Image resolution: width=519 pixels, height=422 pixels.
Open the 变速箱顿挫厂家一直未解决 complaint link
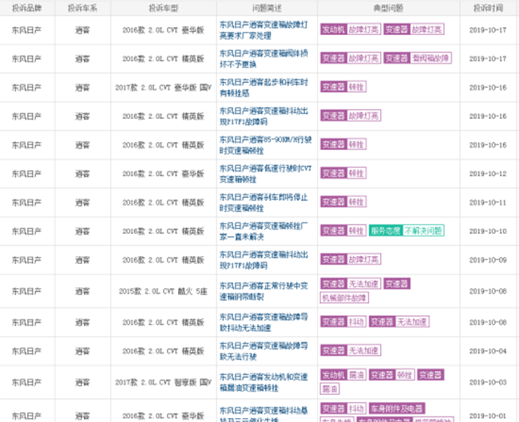[x=263, y=231]
